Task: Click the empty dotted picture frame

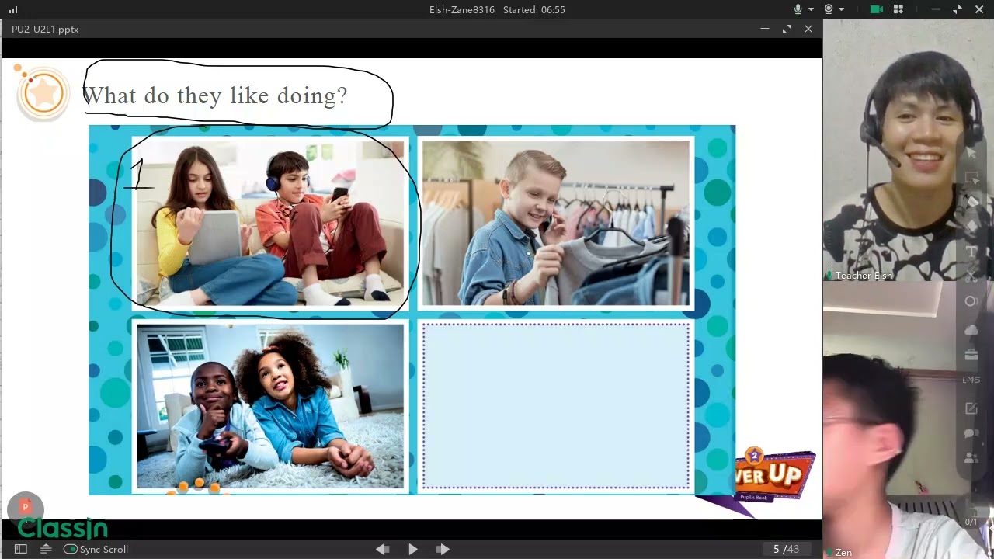Action: [x=556, y=406]
